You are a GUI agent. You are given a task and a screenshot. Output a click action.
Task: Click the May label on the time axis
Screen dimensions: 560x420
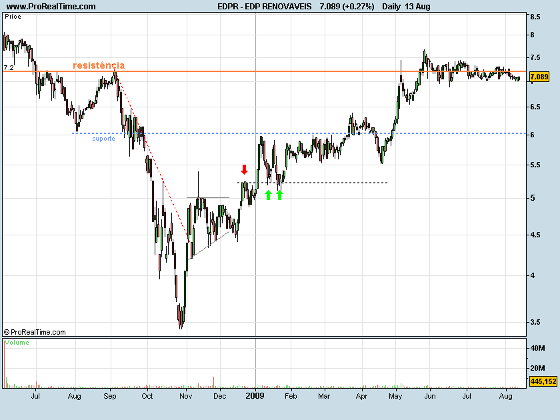[395, 396]
